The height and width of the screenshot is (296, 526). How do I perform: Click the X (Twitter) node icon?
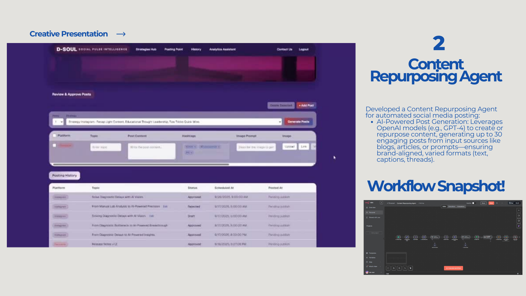point(515,237)
